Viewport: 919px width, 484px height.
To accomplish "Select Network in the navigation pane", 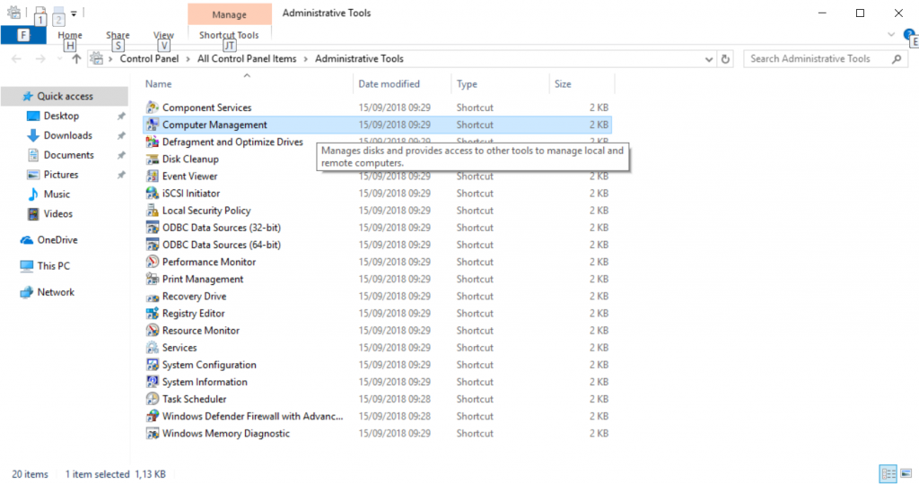I will [x=56, y=292].
